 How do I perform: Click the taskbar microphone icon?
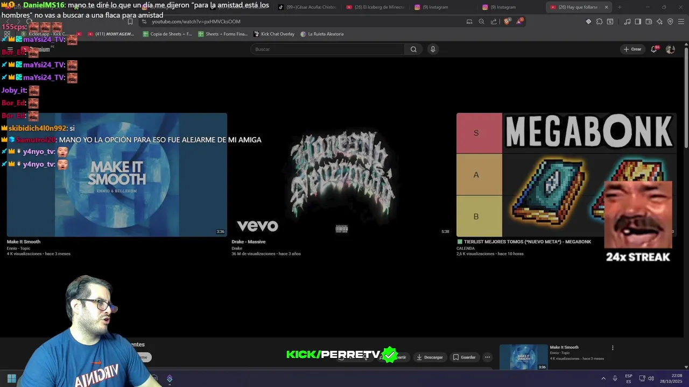click(x=615, y=378)
